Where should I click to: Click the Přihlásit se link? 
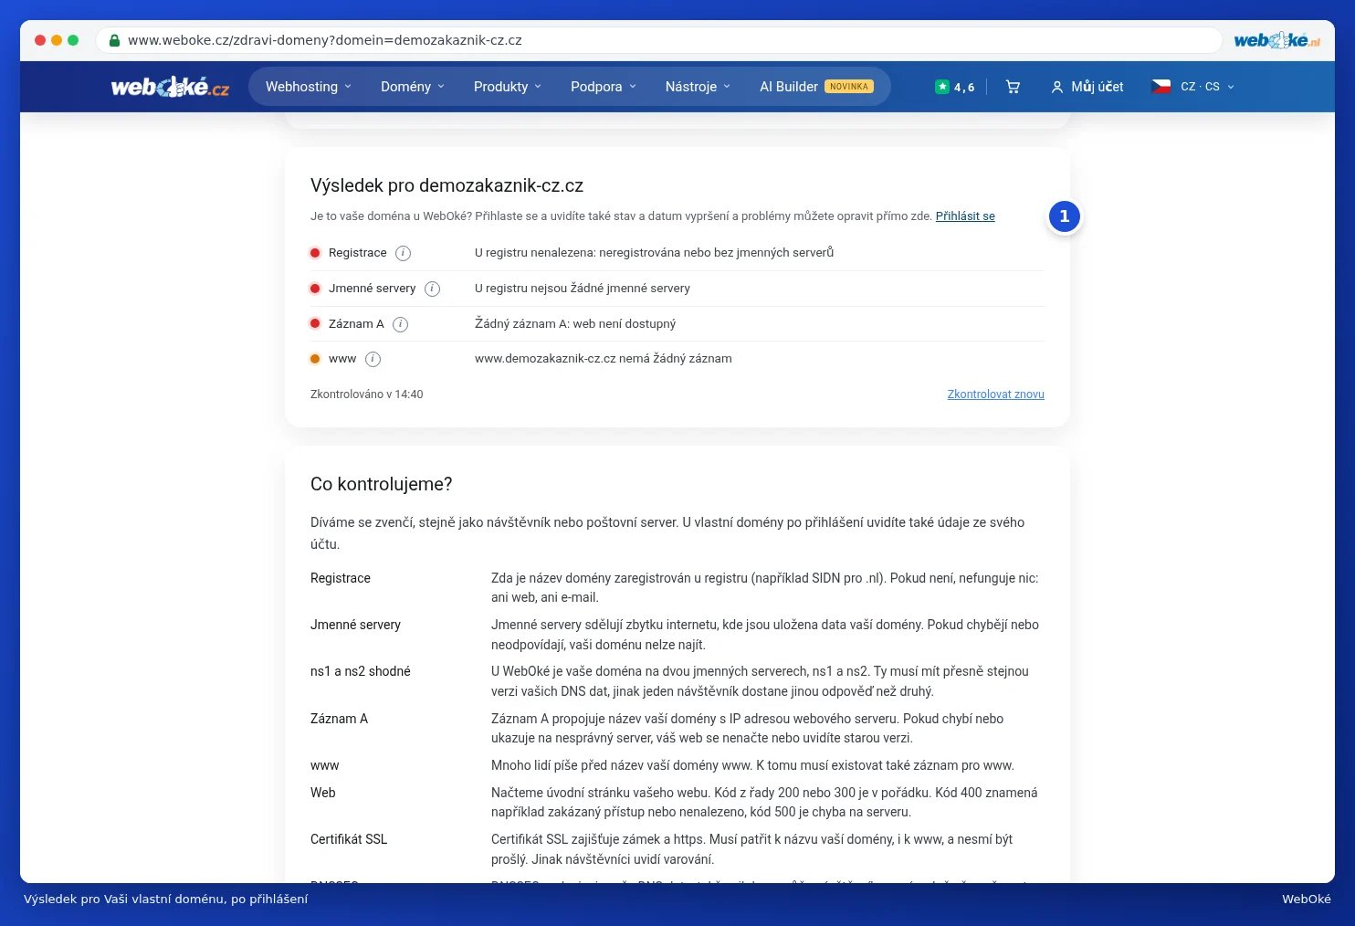965,216
